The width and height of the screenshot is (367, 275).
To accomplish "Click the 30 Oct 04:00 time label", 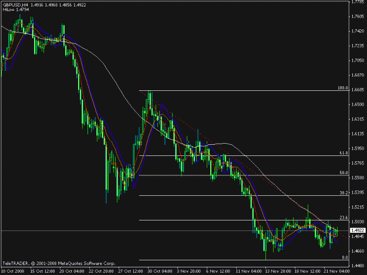I will pos(160,271).
